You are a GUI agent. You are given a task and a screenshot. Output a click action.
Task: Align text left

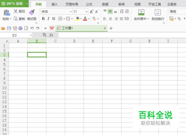point(105,19)
